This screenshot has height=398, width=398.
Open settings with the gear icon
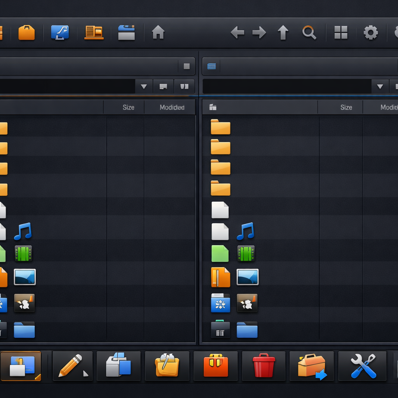[x=370, y=33]
